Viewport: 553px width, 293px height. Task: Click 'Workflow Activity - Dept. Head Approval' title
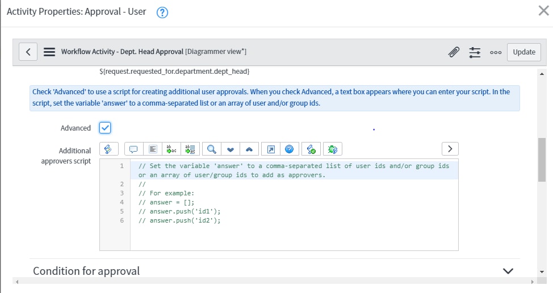point(122,52)
